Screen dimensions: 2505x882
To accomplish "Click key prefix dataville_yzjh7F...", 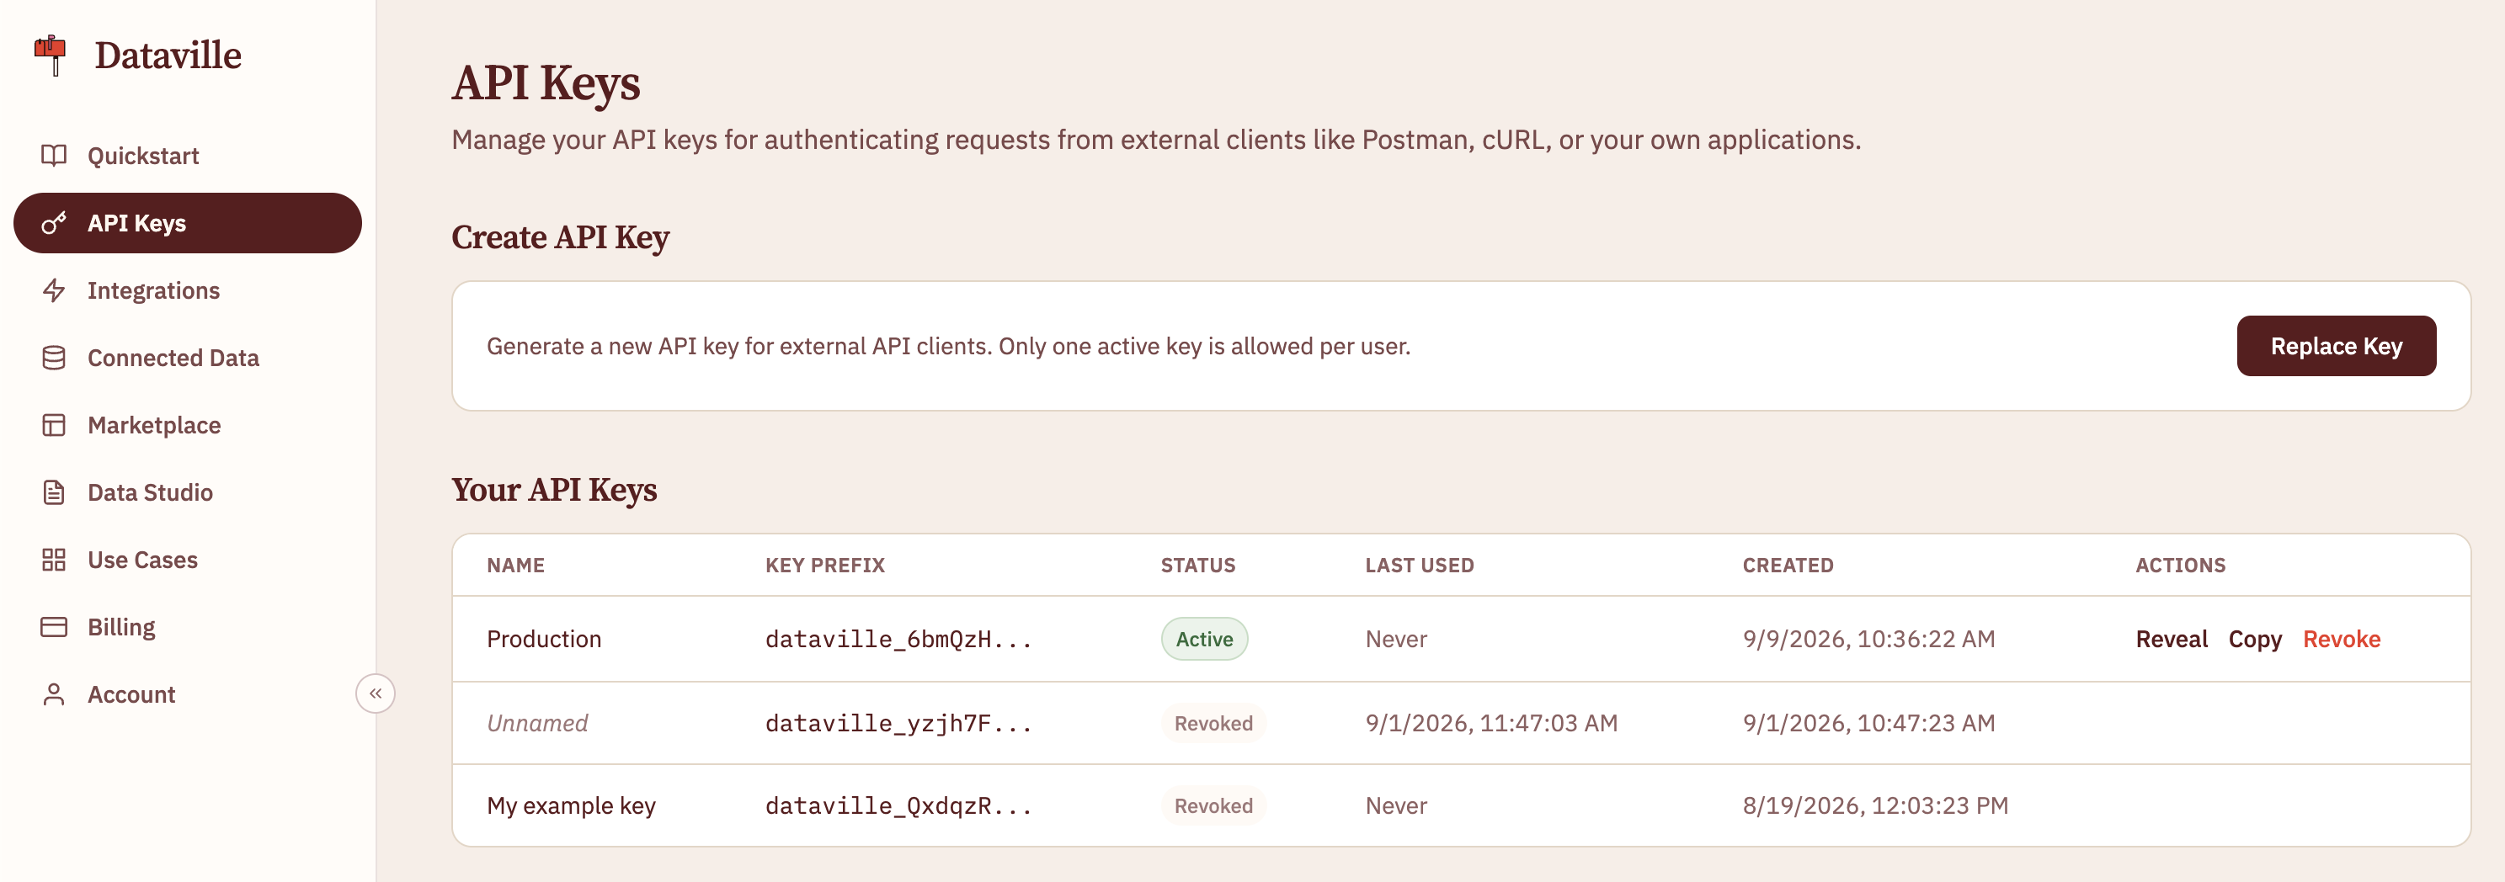I will click(x=898, y=723).
